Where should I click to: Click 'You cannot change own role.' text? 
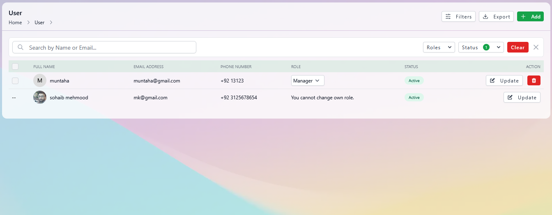322,97
